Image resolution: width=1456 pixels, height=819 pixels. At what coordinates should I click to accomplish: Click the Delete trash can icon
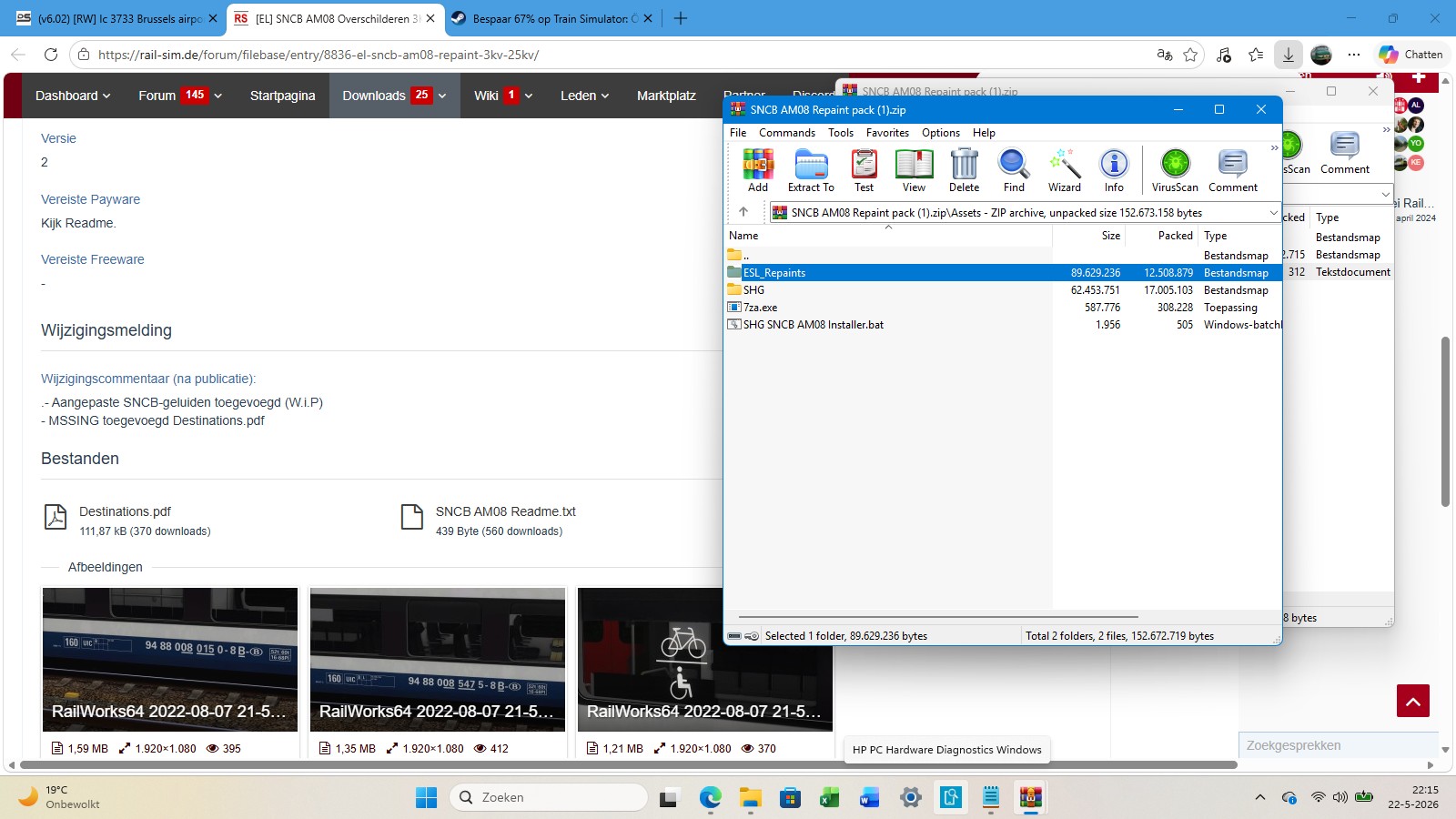[x=964, y=170]
